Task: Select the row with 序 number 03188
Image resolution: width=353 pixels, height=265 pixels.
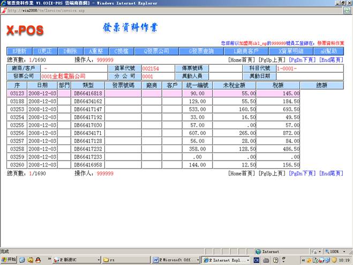Action: [17, 101]
